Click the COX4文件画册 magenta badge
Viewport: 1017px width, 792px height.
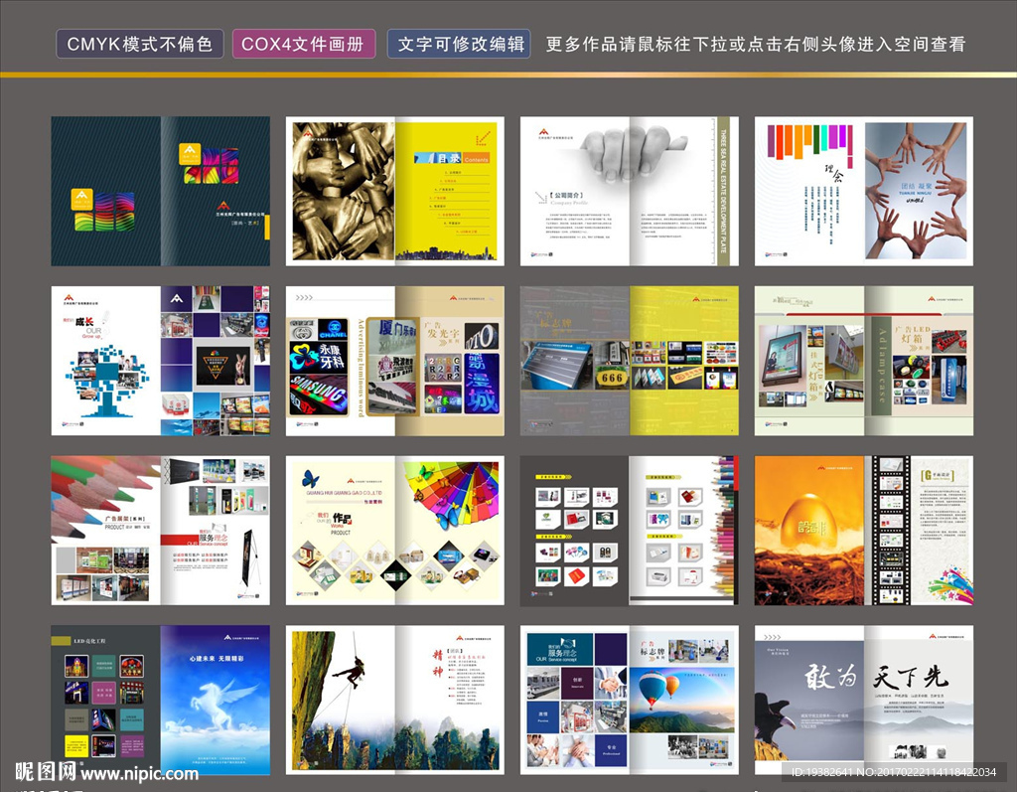304,44
